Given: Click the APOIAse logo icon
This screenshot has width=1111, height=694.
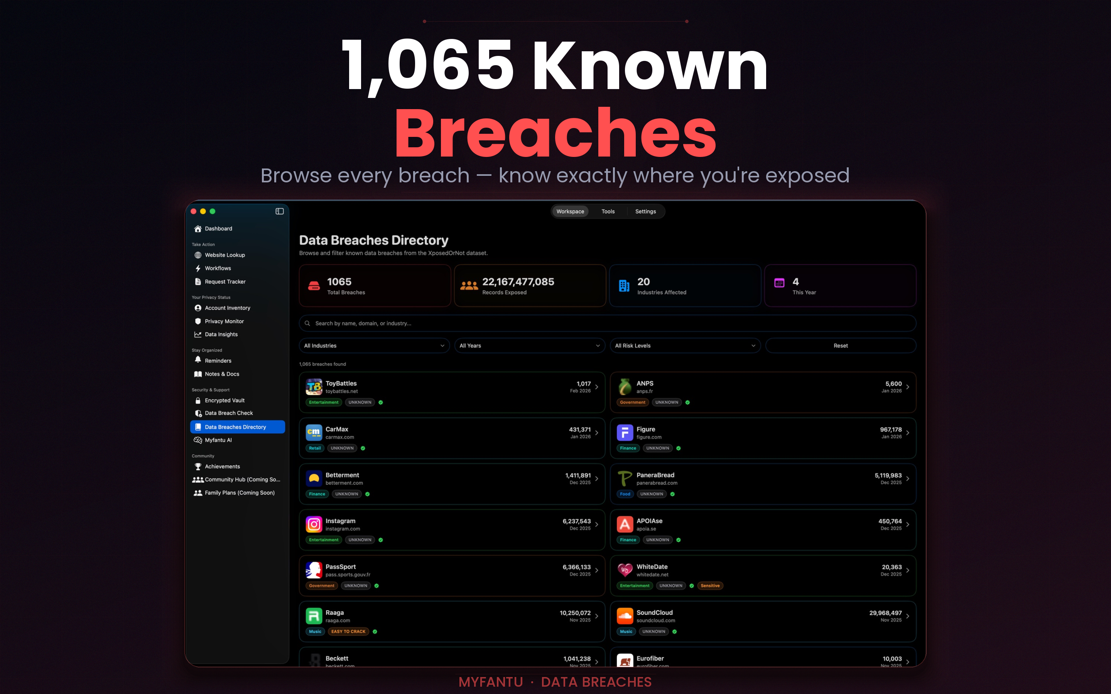Looking at the screenshot, I should coord(625,525).
